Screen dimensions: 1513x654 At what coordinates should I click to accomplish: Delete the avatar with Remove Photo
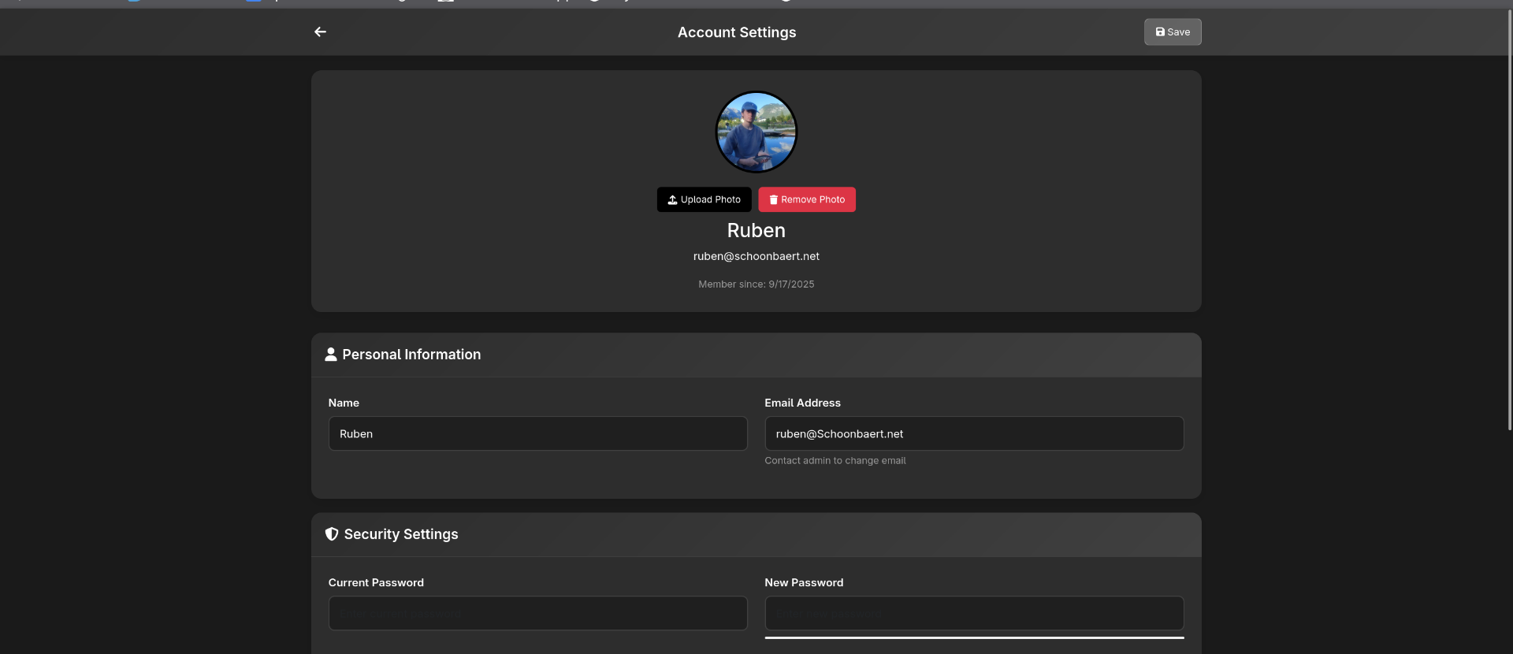point(806,200)
